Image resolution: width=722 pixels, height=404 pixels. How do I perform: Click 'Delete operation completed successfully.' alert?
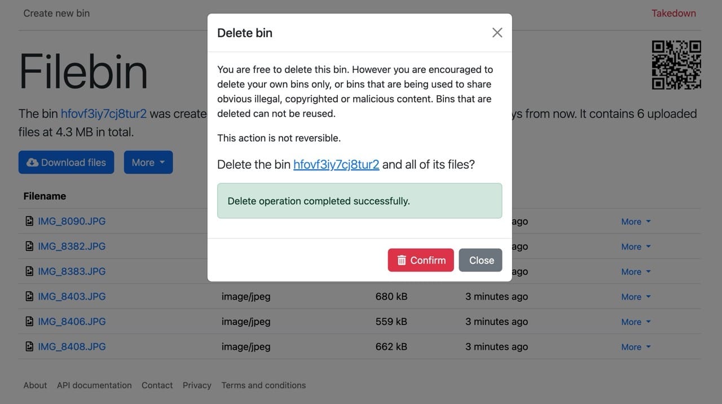360,201
